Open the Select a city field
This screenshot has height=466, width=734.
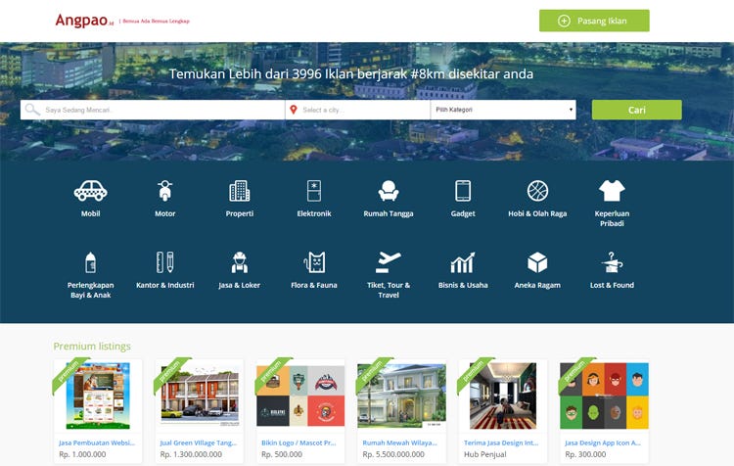pos(357,110)
